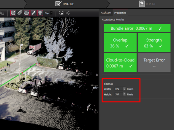Click the Sitemap Height input field
The width and height of the screenshot is (174, 130).
tap(119, 94)
